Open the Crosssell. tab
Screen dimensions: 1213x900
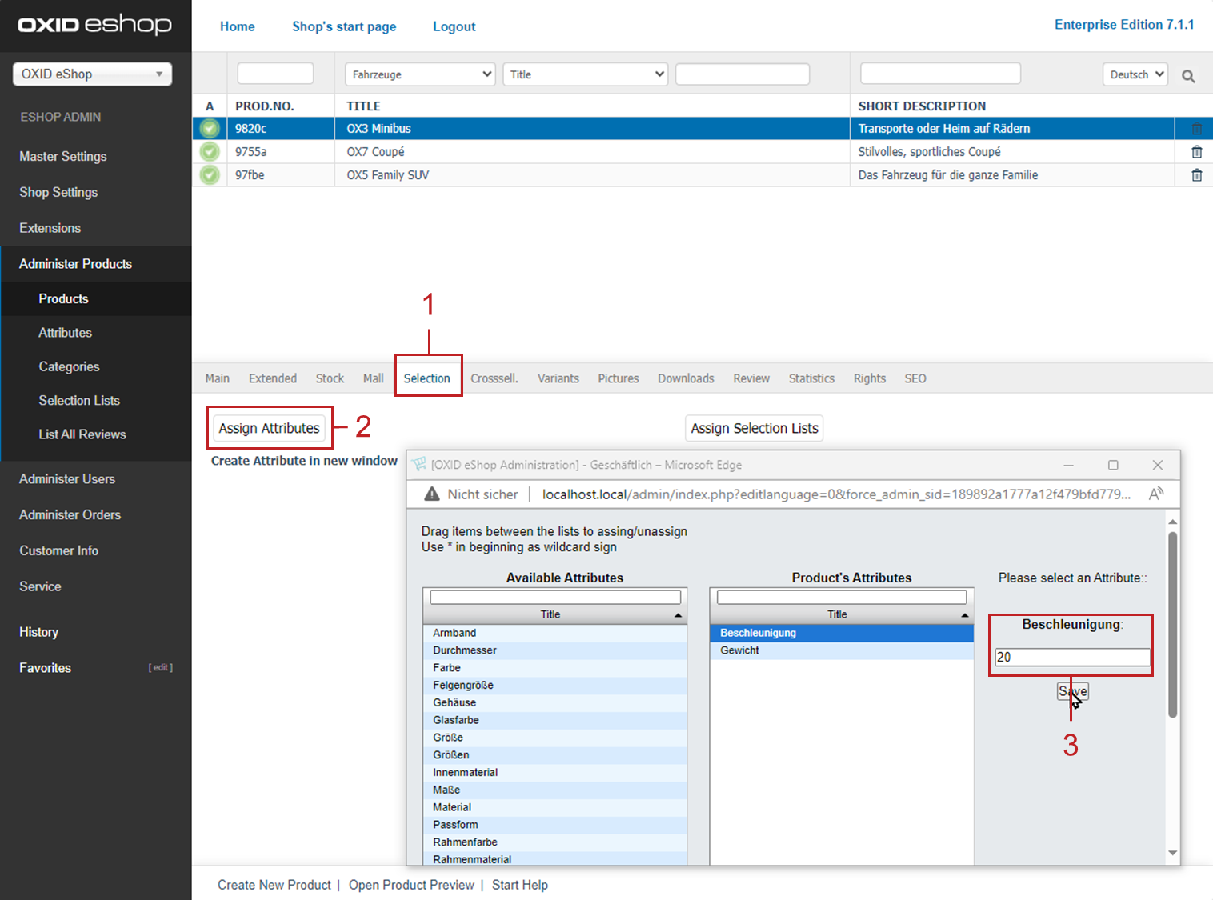tap(494, 378)
